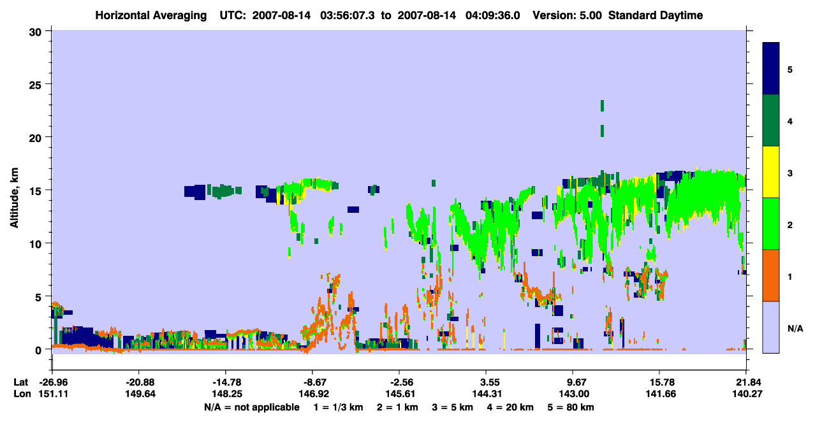Click the dark blue color bar segment labeled 5
Viewport: 829px width, 425px height.
pyautogui.click(x=771, y=68)
